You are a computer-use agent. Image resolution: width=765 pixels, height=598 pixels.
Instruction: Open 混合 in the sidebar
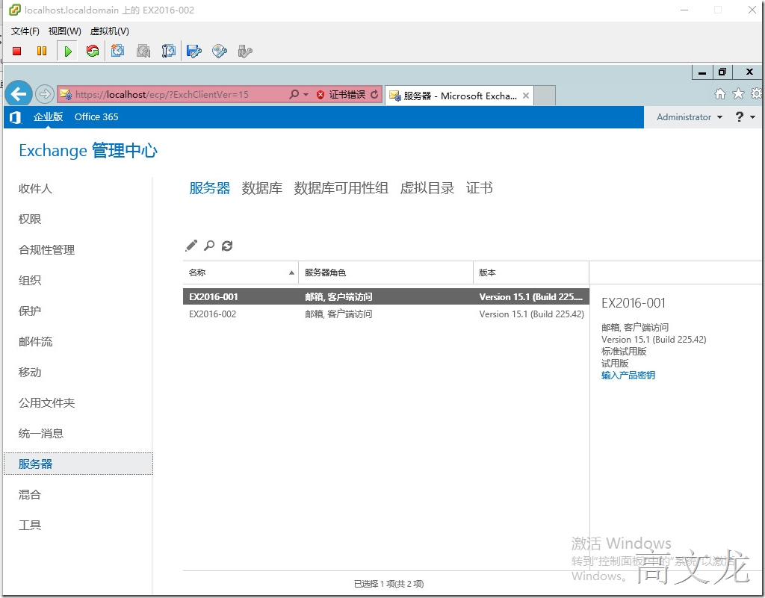tap(30, 495)
